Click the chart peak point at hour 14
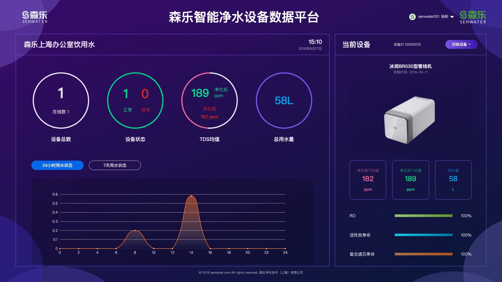Image resolution: width=502 pixels, height=282 pixels. [x=191, y=196]
